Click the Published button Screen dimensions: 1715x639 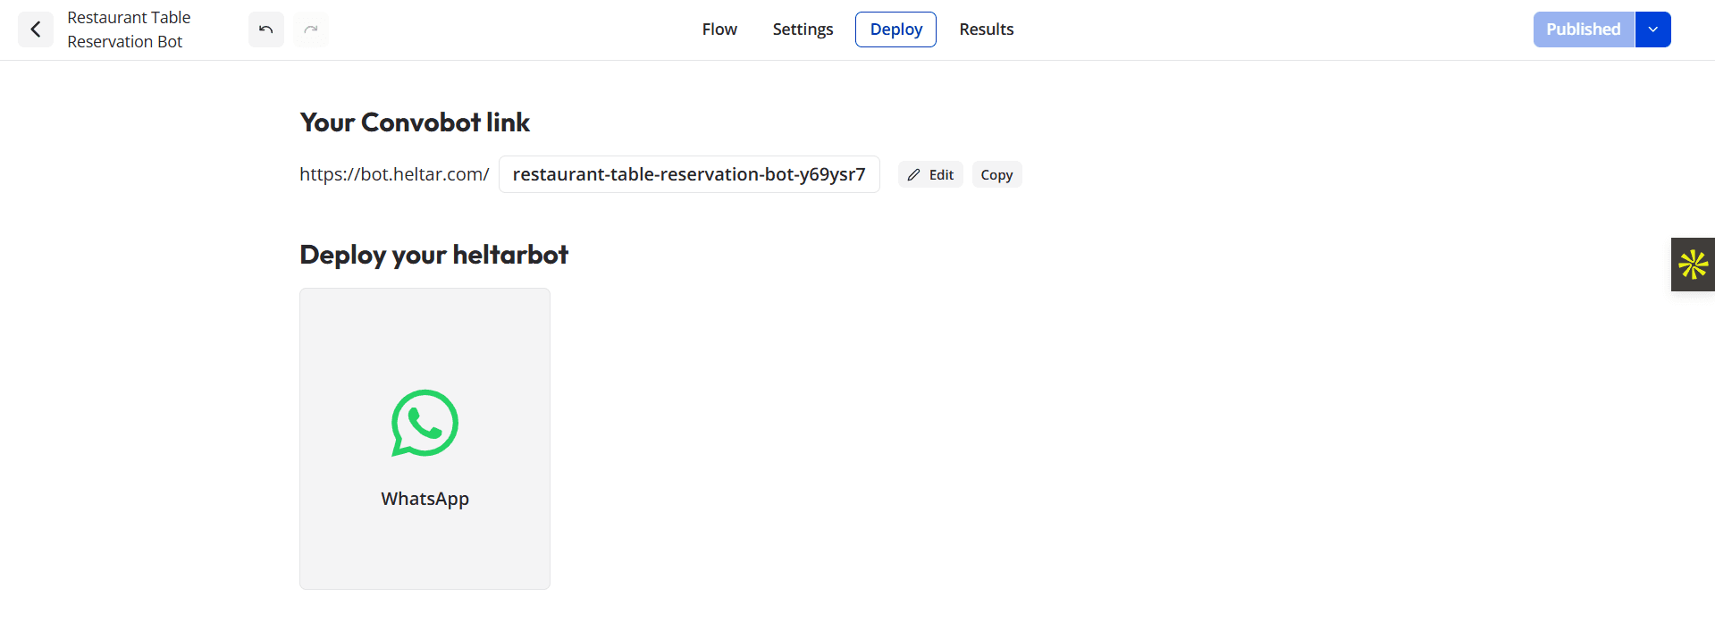pyautogui.click(x=1583, y=29)
